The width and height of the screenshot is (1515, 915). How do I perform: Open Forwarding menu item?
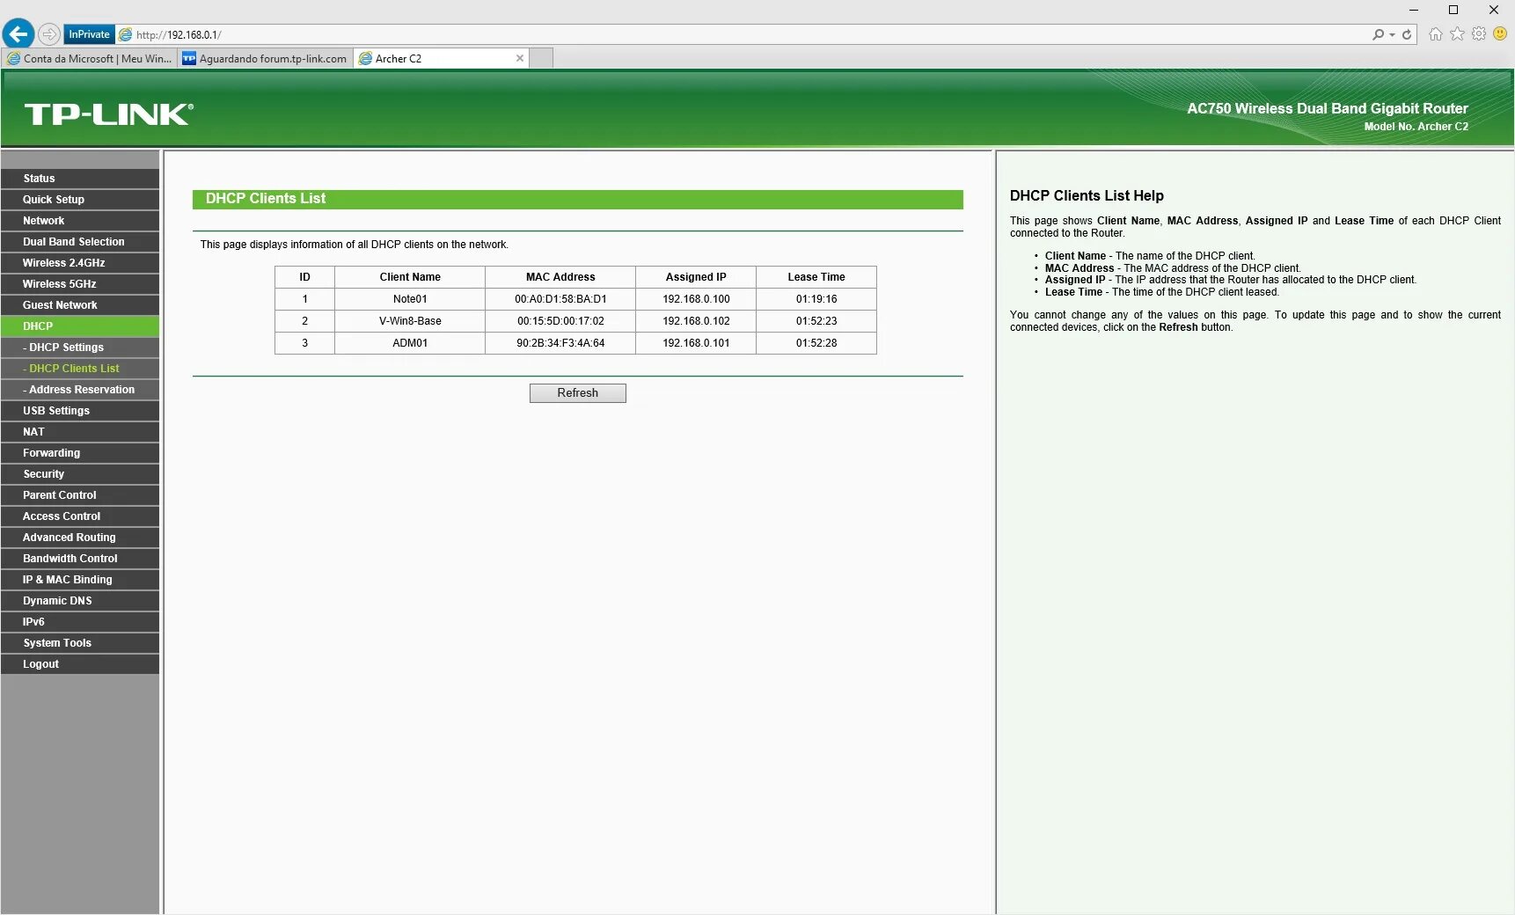(80, 453)
